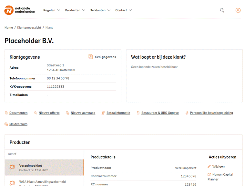This screenshot has height=186, width=244.
Task: Open the KVK-gegevens link in Klantgegevens
Action: click(x=105, y=57)
